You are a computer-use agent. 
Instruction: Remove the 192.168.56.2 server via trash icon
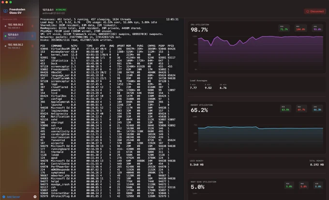[32, 46]
